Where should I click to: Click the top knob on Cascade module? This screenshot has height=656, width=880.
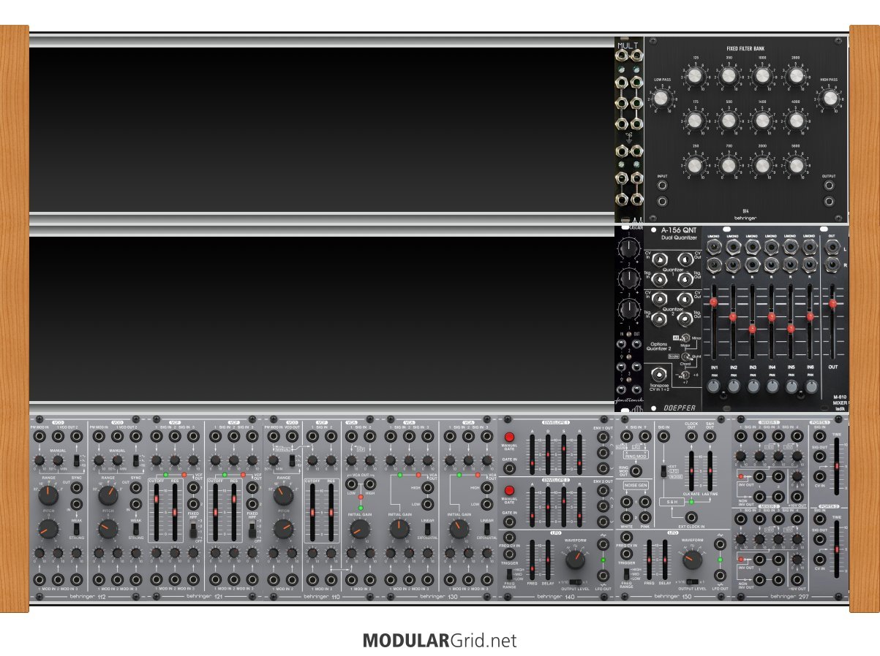click(x=628, y=251)
